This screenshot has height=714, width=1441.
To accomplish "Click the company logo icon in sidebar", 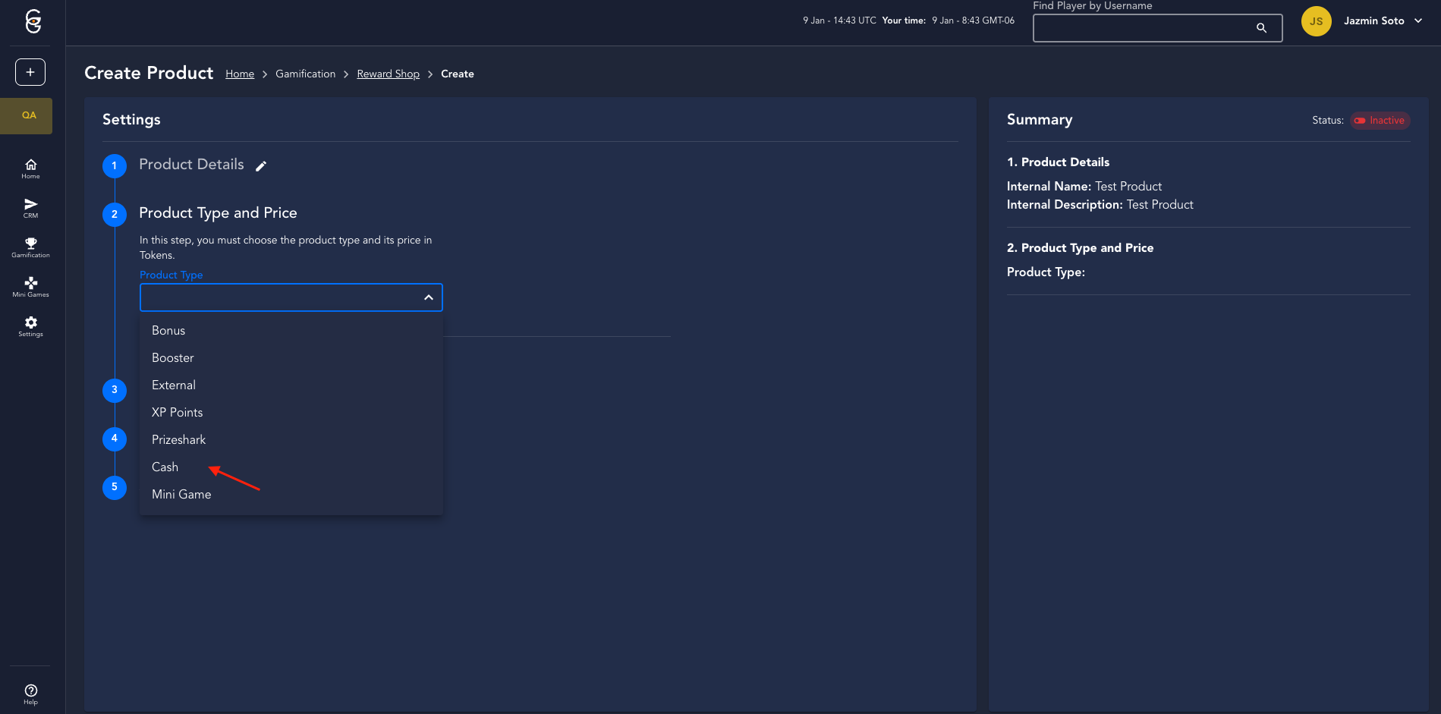I will coord(33,21).
